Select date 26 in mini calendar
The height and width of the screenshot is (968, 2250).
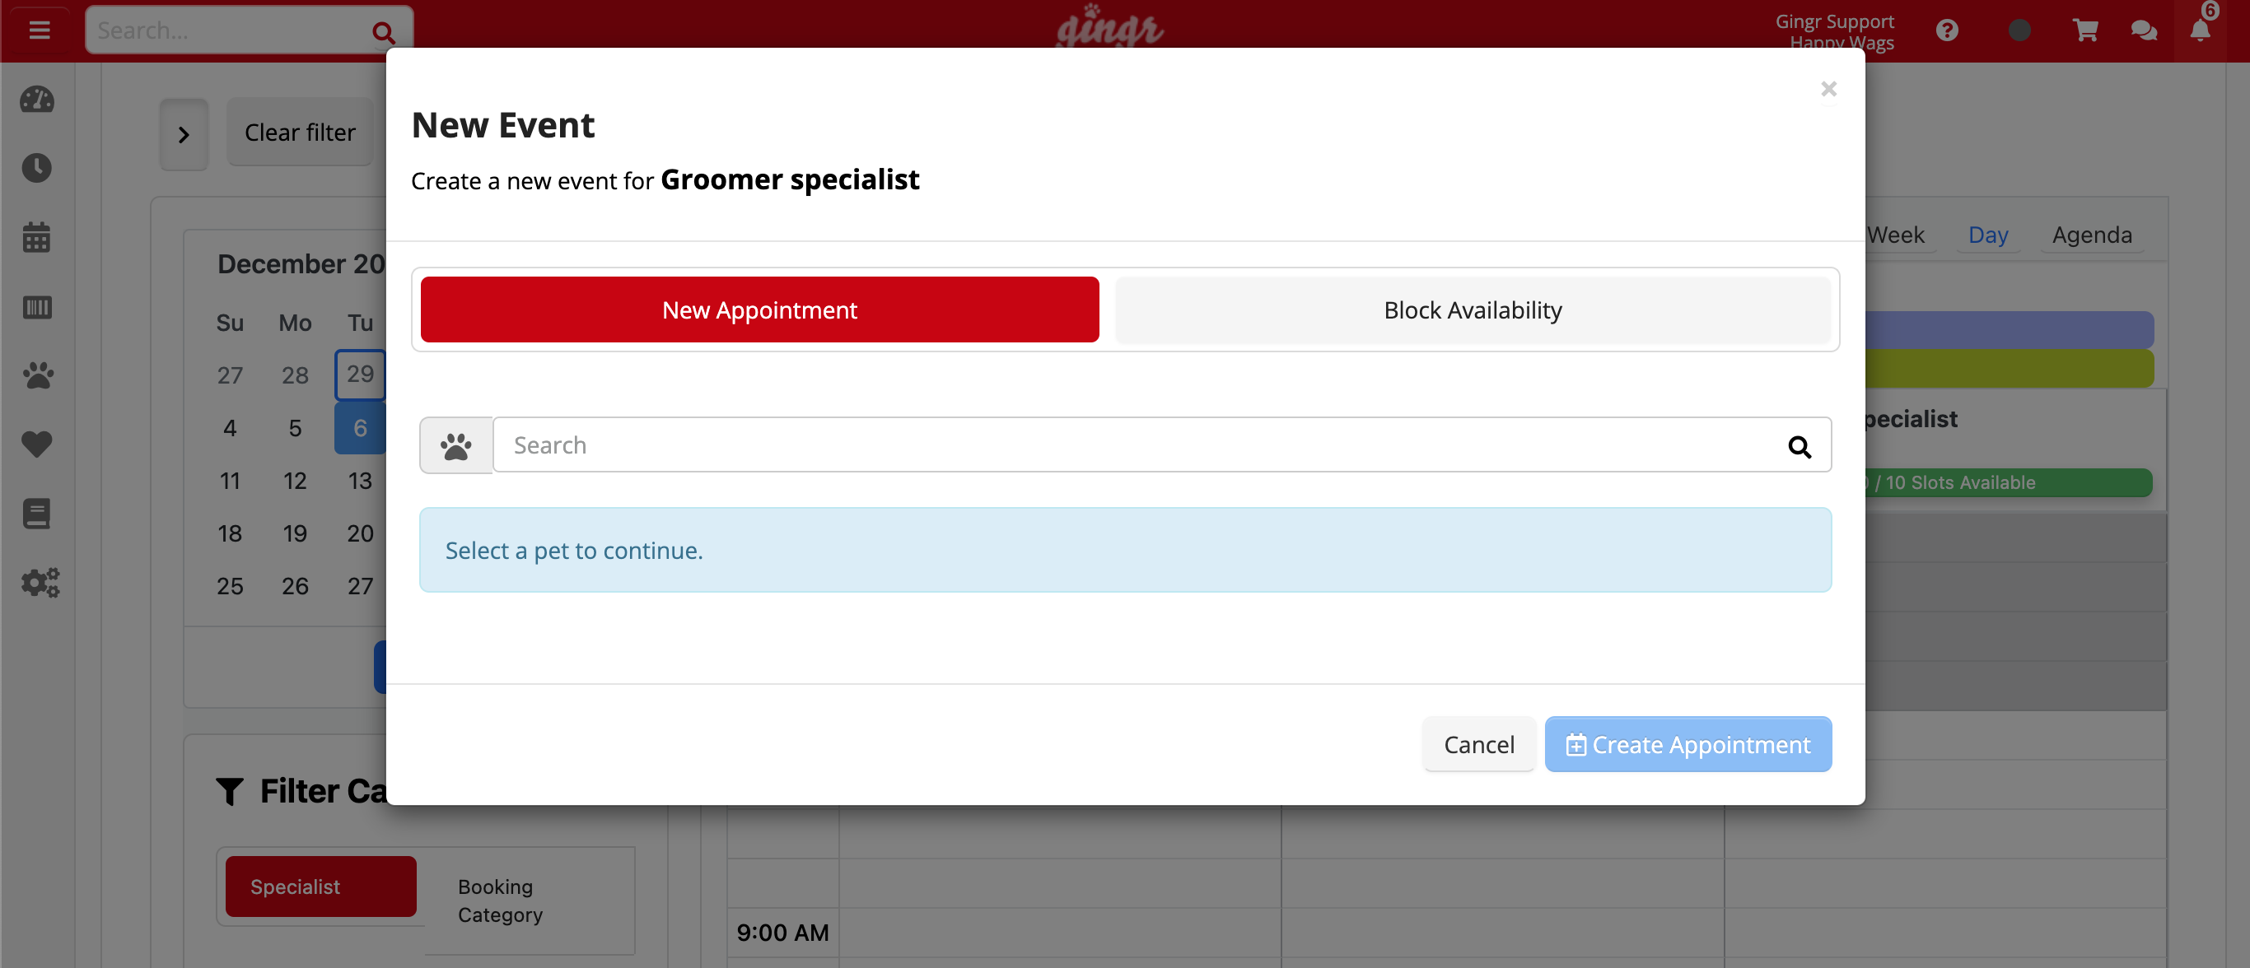click(294, 586)
